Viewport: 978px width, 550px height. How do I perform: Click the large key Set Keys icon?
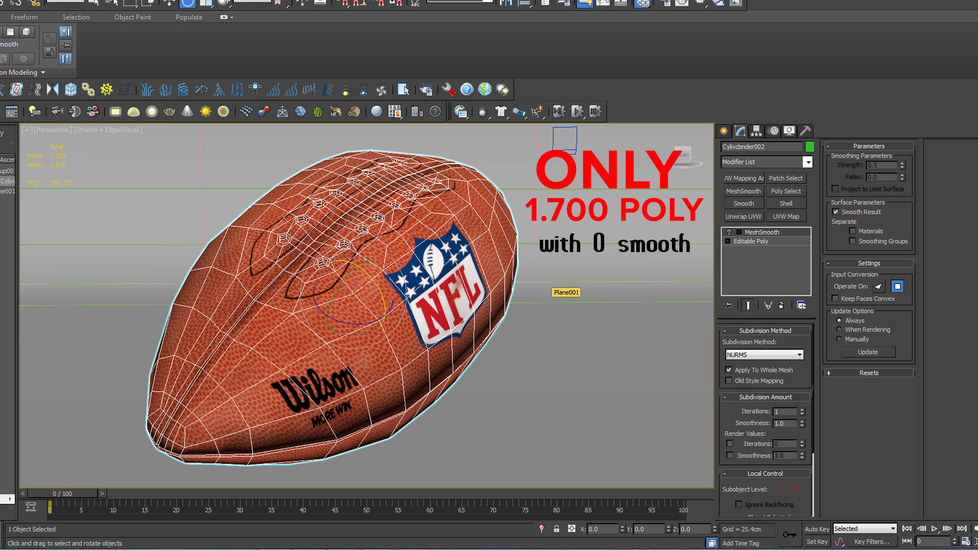coord(790,534)
